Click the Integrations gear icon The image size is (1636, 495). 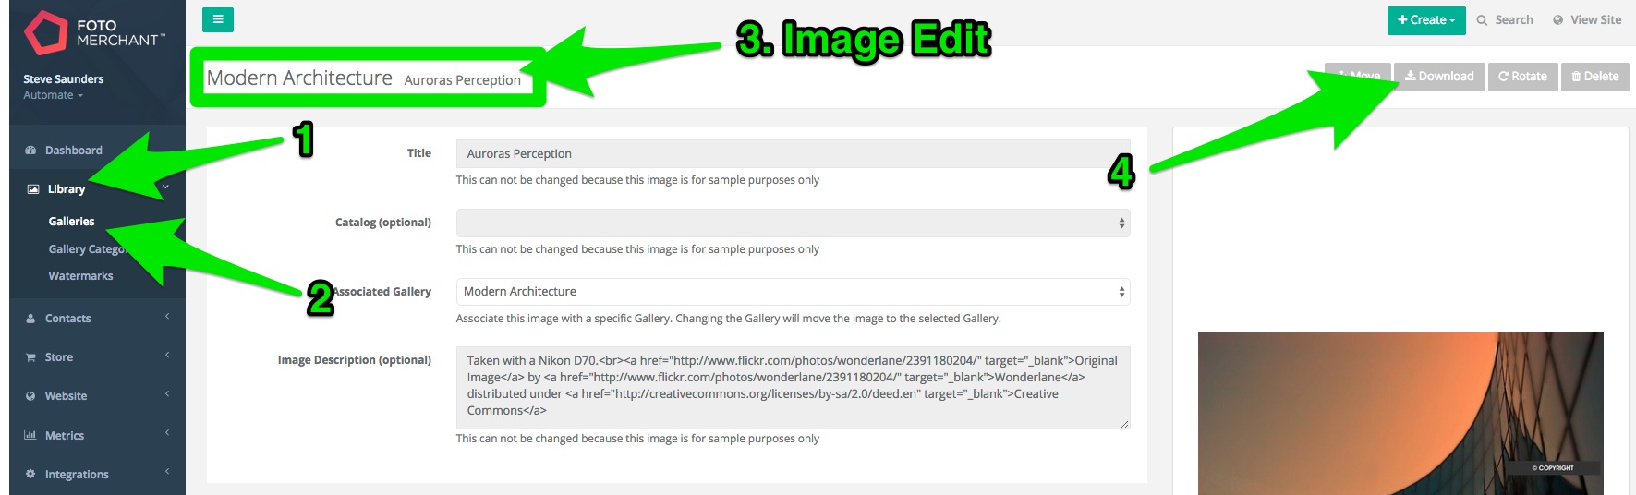pos(30,474)
